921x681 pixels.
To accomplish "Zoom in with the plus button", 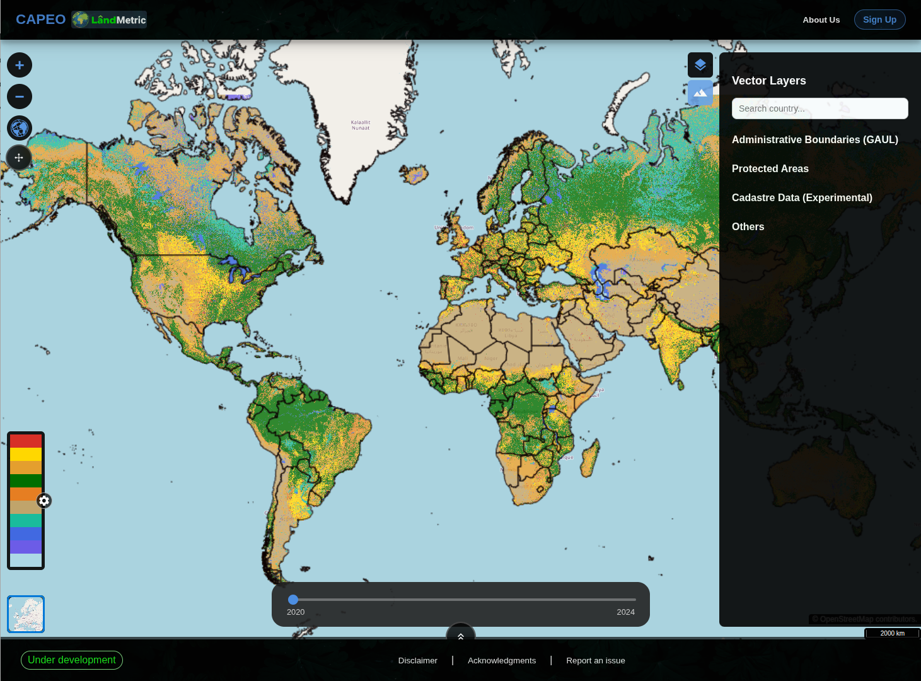I will [x=20, y=65].
